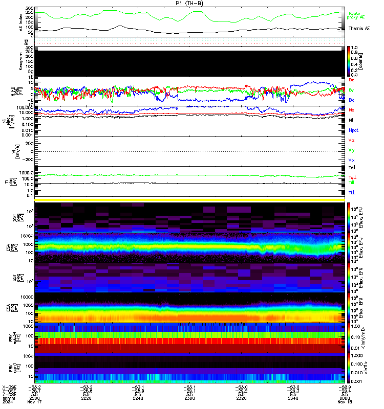Image resolution: width=384 pixels, height=409 pixels.
Task: Click the 2340 time tick label
Action: [x=293, y=398]
